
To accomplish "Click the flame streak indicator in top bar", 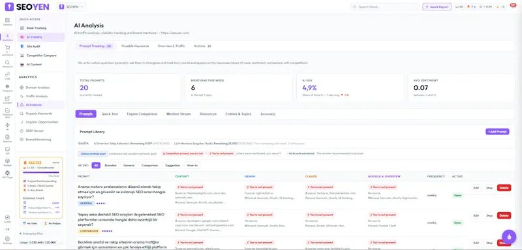I will pos(470,7).
